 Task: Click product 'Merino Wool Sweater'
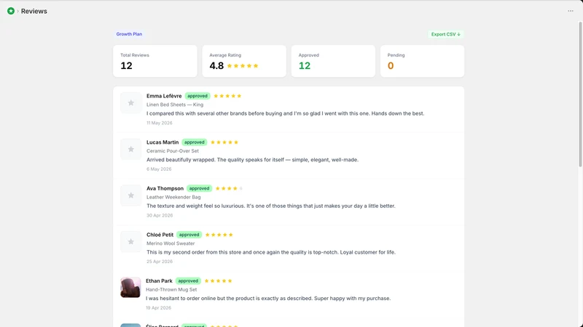pyautogui.click(x=171, y=243)
